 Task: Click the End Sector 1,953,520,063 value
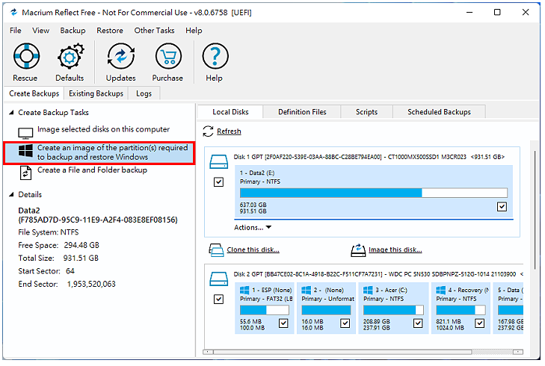[91, 285]
